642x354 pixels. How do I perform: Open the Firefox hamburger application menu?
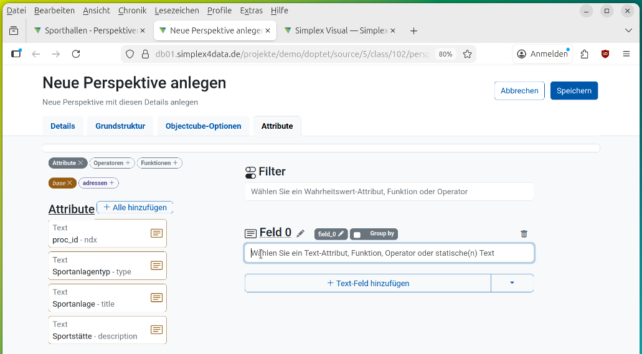pos(626,54)
